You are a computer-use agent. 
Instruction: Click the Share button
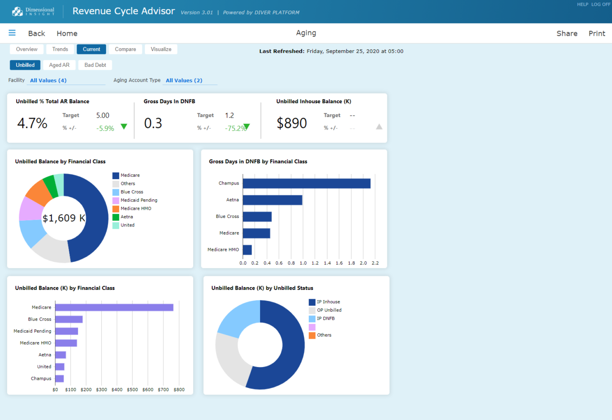567,33
